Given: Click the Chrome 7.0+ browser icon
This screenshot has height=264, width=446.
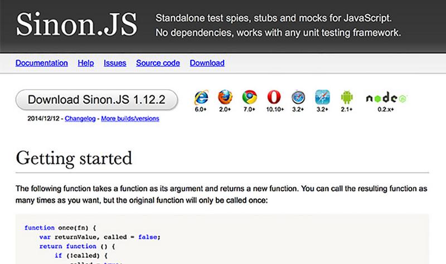Looking at the screenshot, I should tap(249, 98).
